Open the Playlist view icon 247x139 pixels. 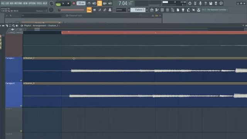click(152, 10)
